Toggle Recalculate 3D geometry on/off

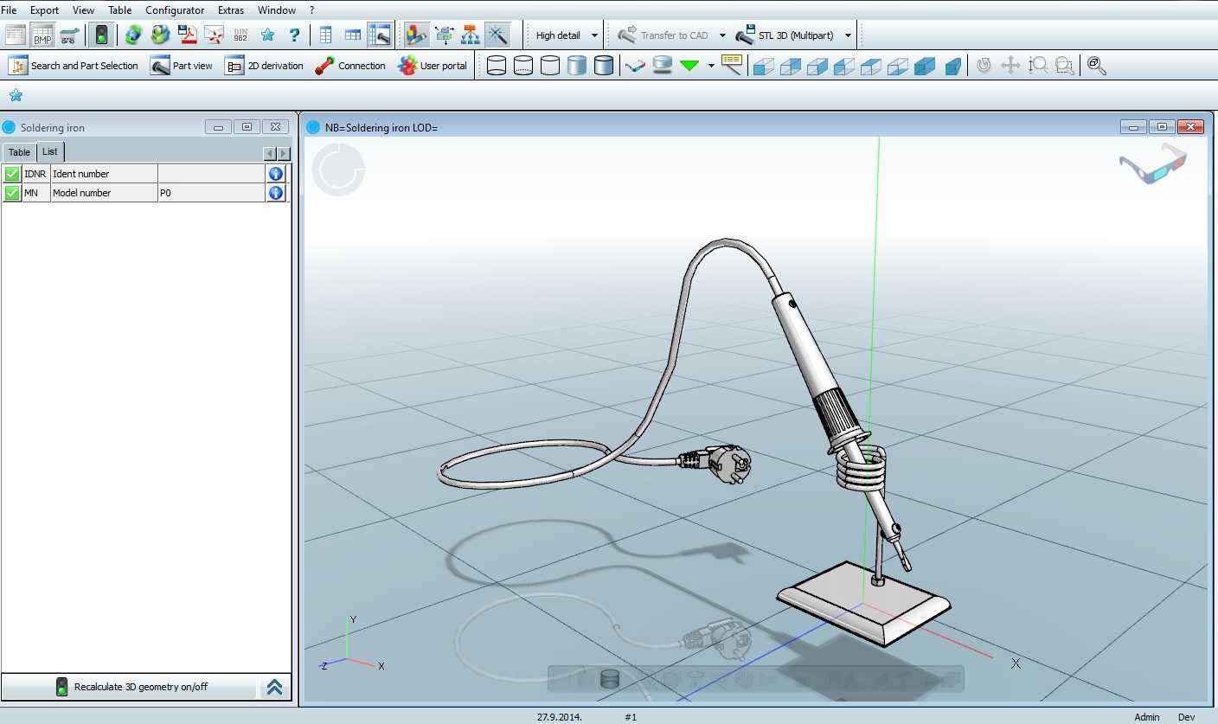(130, 687)
